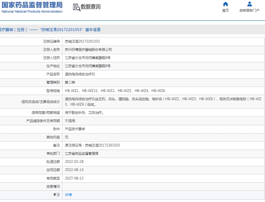The width and height of the screenshot is (265, 202).
Task: Click the 管理类别 row label
Action: click(53, 82)
